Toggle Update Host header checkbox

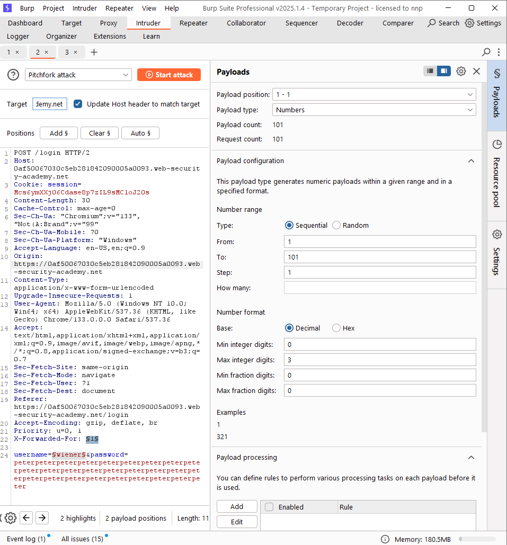pos(78,104)
